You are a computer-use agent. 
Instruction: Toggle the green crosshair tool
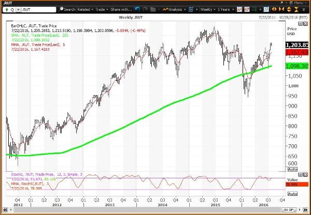pos(255,9)
